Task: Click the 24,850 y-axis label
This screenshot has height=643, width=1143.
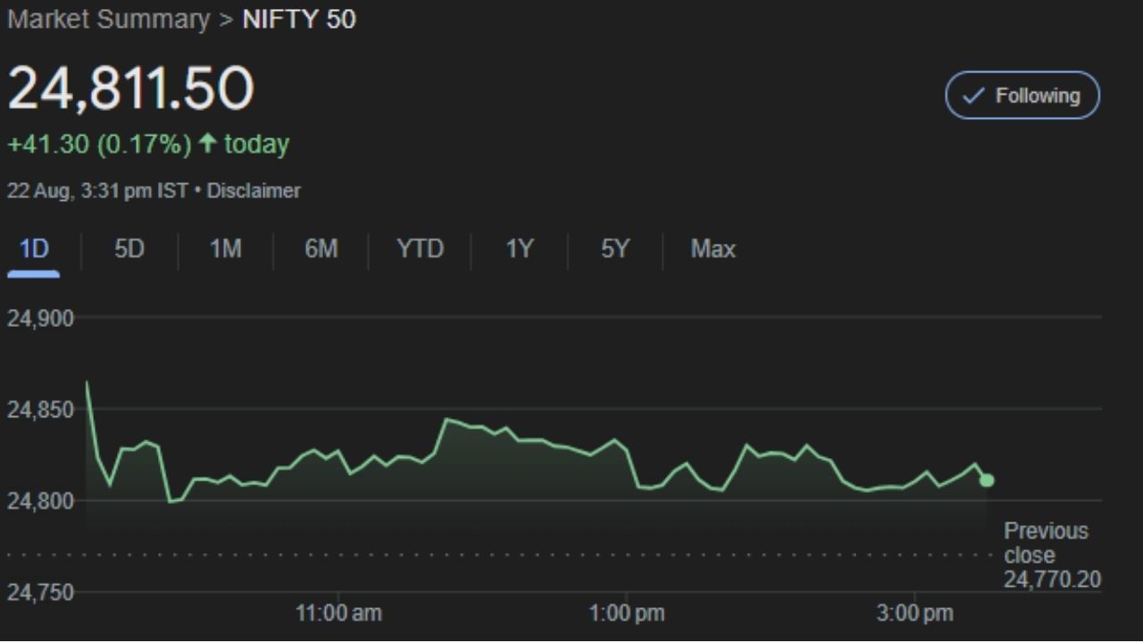Action: 40,410
